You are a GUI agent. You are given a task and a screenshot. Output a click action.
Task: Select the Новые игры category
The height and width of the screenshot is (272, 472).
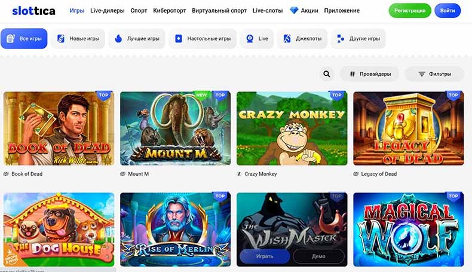point(78,38)
